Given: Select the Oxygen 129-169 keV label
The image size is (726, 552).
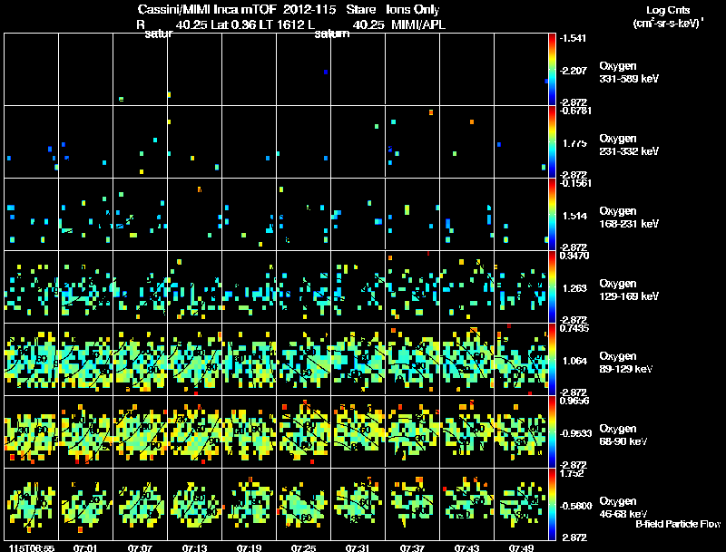Looking at the screenshot, I should coord(629,290).
